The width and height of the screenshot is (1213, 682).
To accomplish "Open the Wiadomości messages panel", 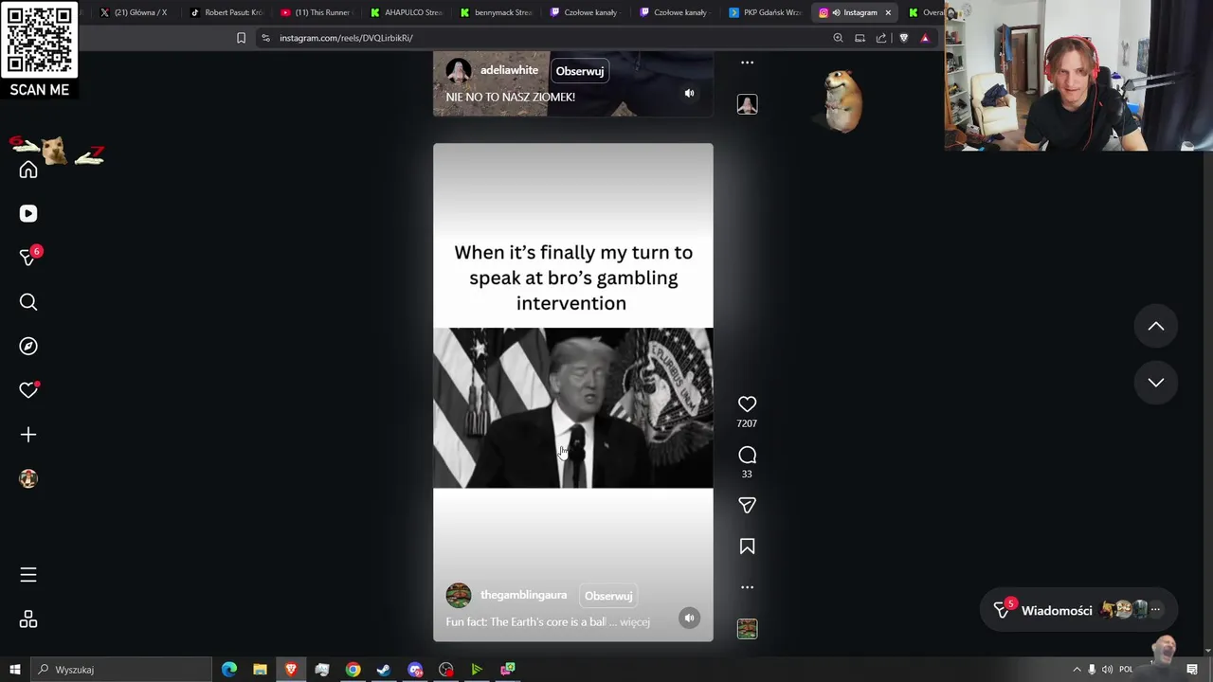I will (1077, 611).
